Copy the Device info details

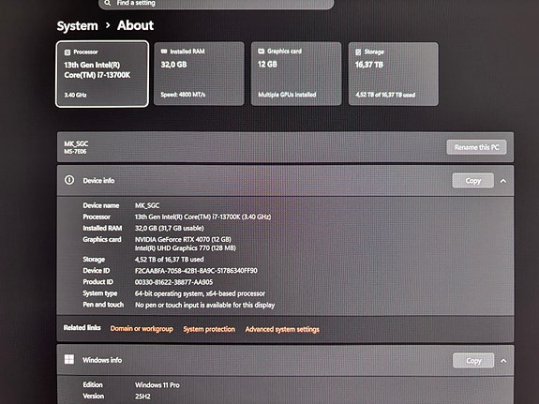point(473,181)
